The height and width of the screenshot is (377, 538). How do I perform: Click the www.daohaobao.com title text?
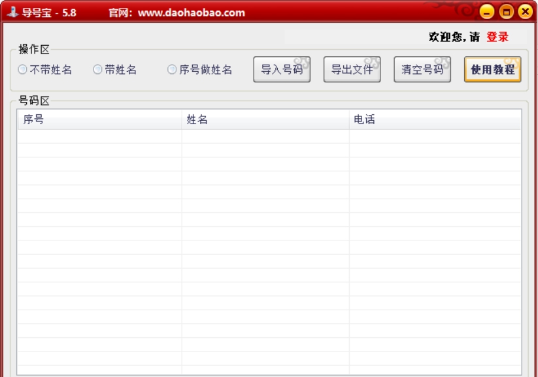[192, 13]
